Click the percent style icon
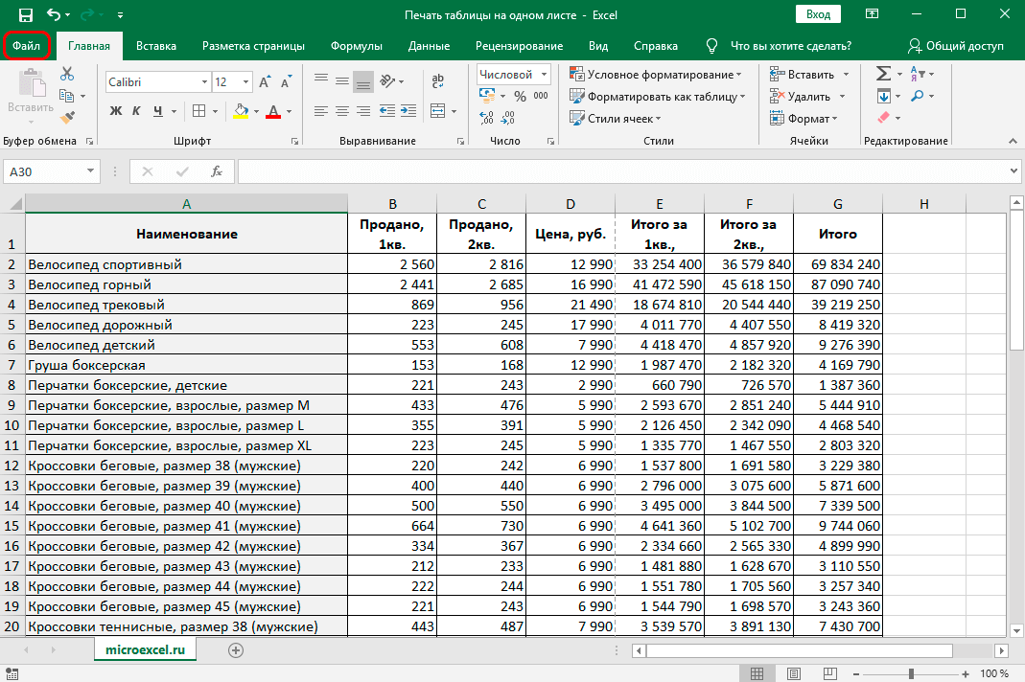 pyautogui.click(x=520, y=96)
